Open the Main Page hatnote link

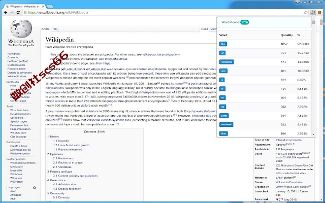(x=103, y=63)
